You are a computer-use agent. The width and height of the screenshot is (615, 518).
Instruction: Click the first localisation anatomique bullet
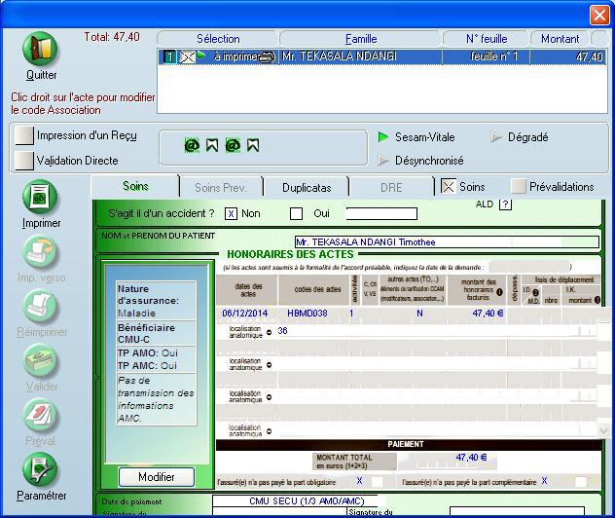[x=269, y=331]
